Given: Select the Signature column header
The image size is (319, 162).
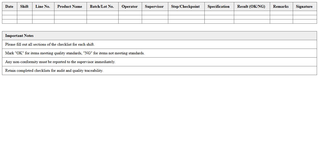Looking at the screenshot, I should [x=304, y=6].
